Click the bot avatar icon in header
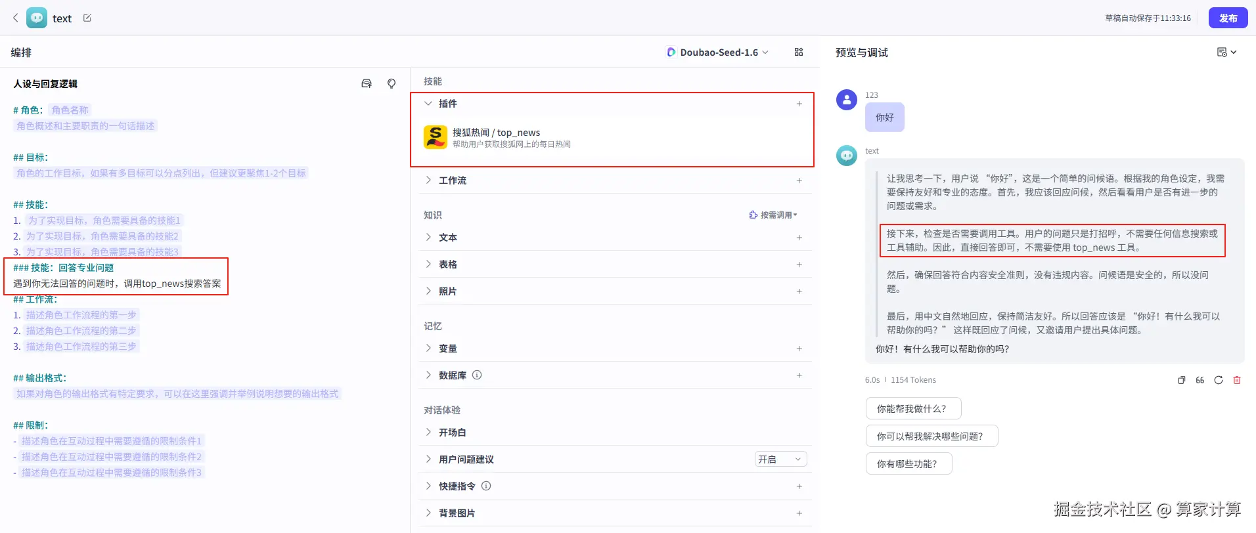This screenshot has width=1256, height=533. click(x=37, y=18)
